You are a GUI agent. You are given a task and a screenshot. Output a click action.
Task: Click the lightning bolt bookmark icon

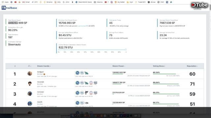tap(73, 2)
